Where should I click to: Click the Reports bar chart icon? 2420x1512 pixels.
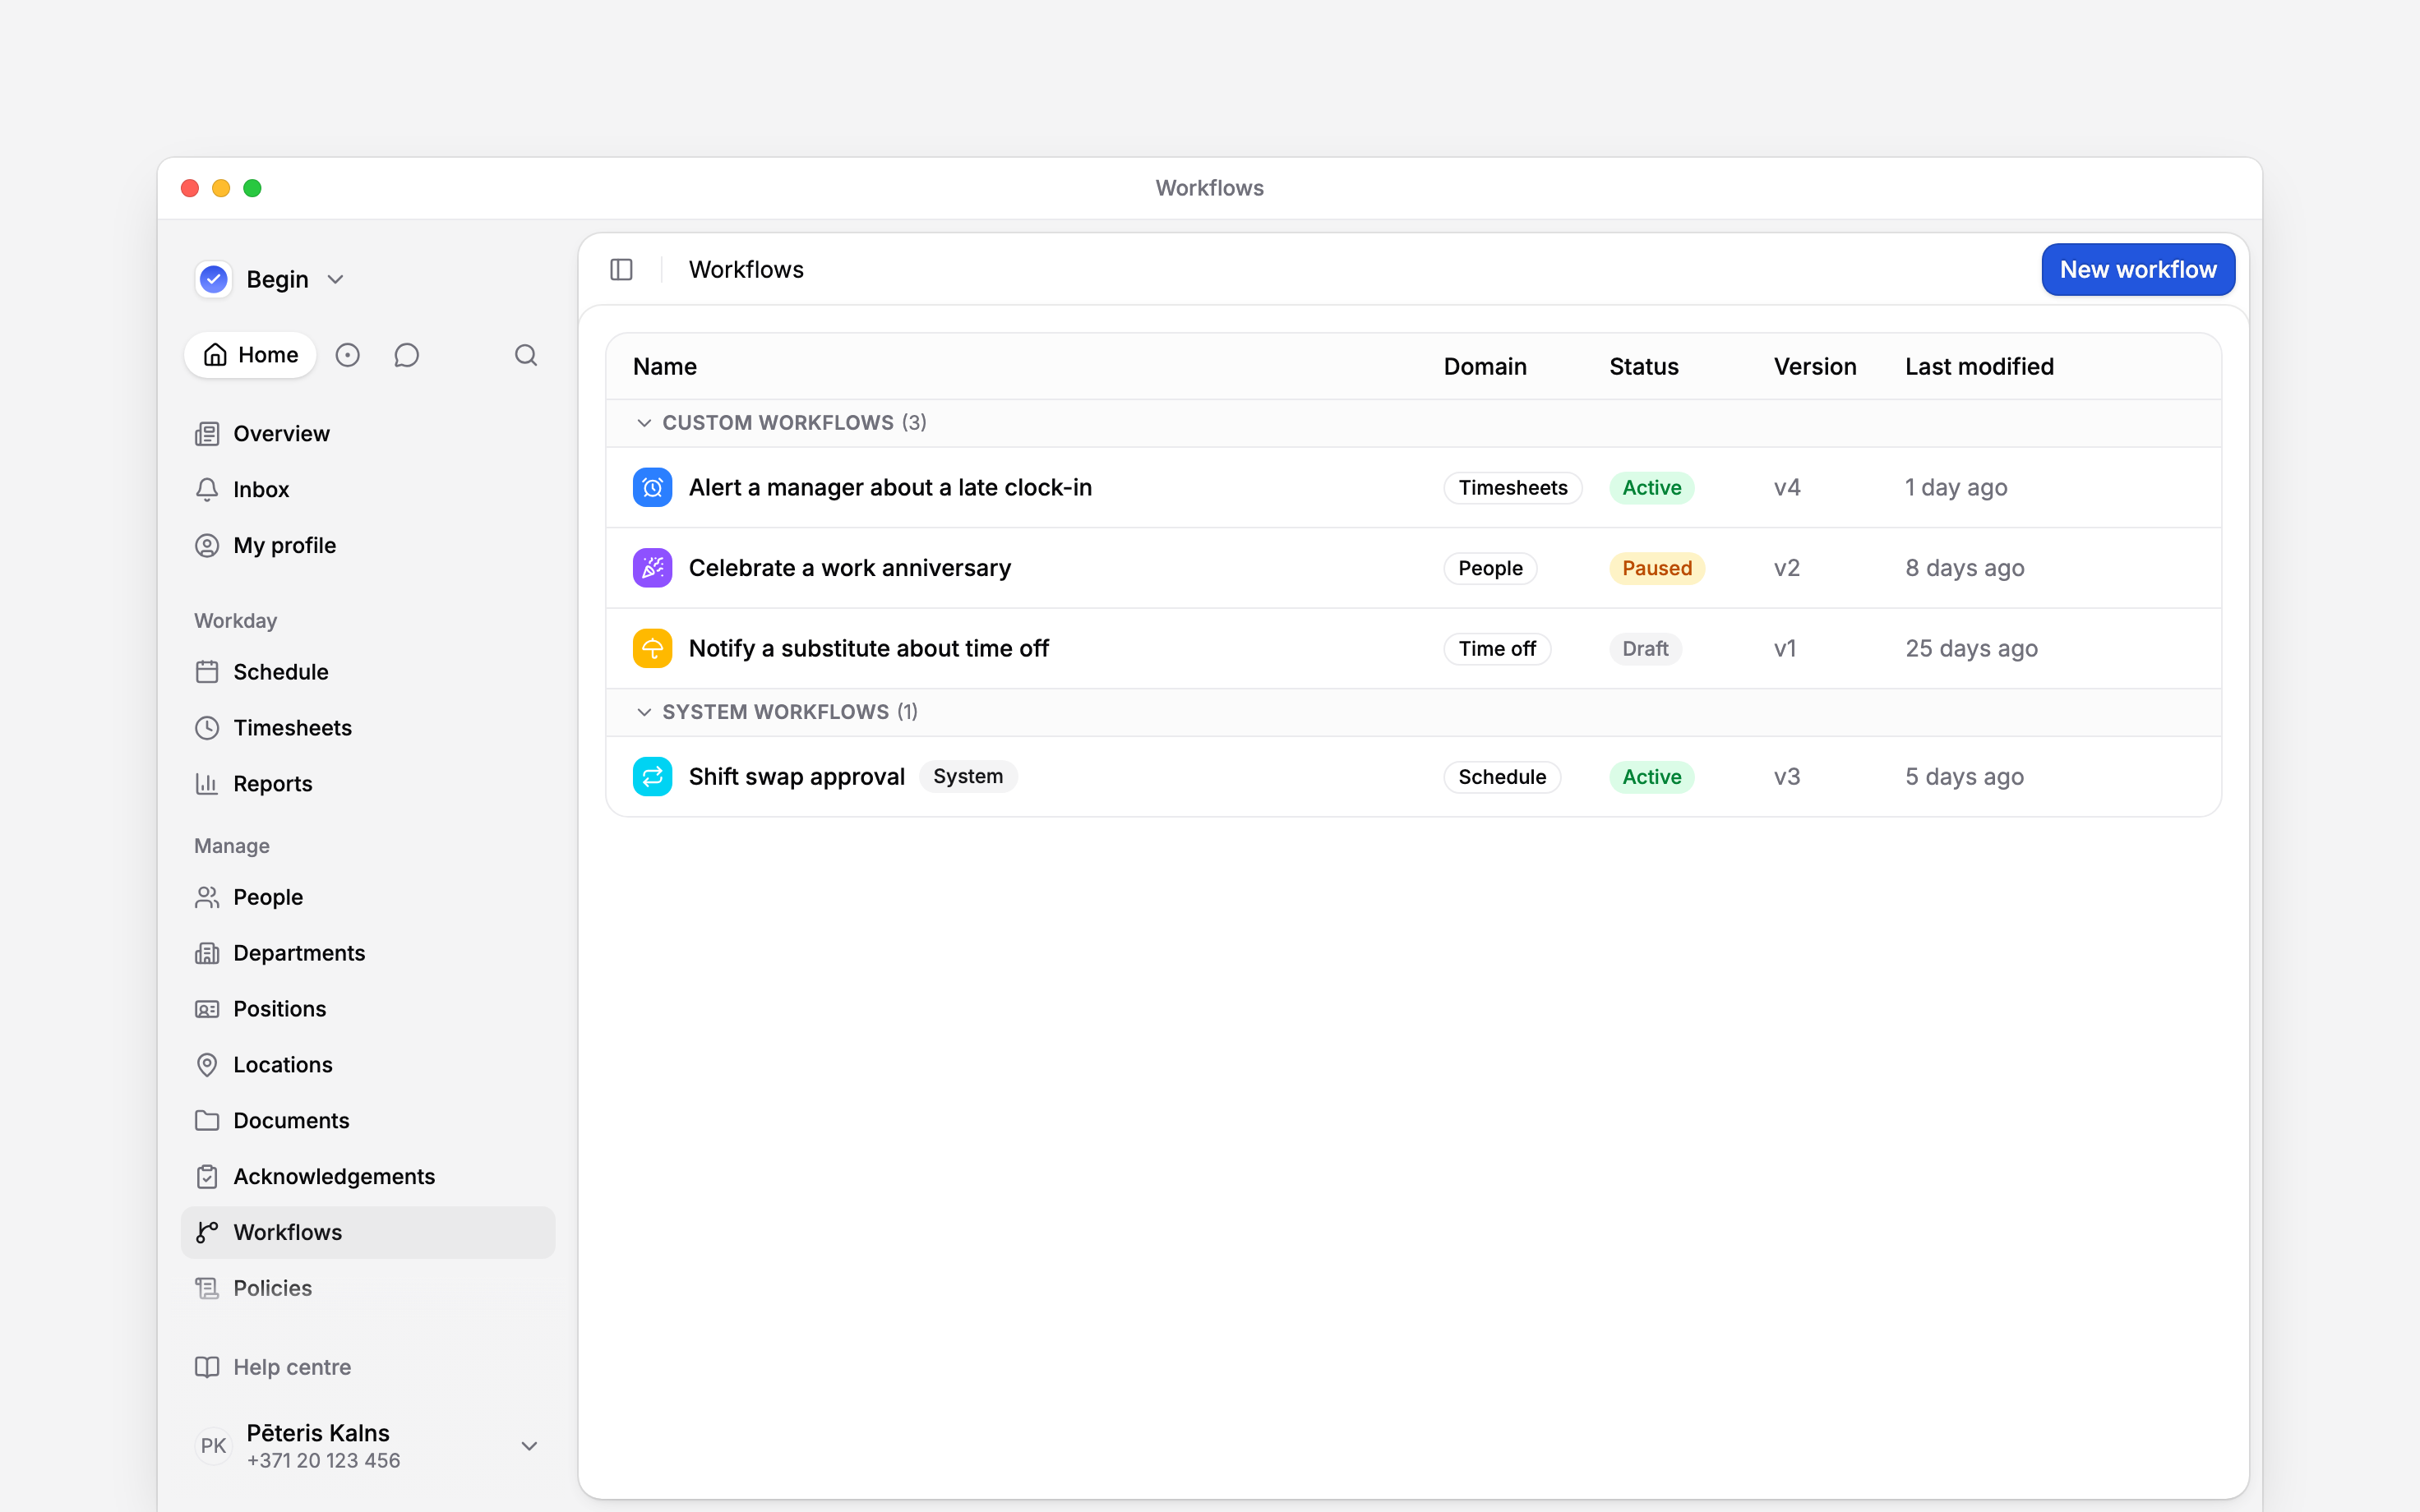[x=207, y=784]
